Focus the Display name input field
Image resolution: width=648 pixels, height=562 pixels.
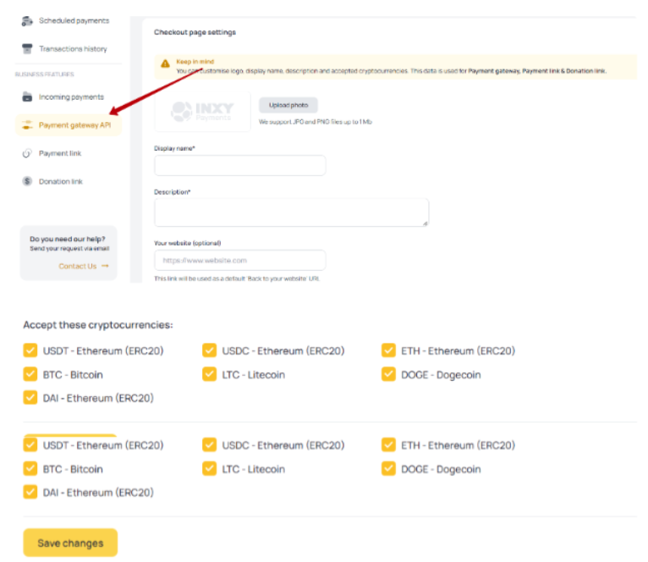click(239, 165)
